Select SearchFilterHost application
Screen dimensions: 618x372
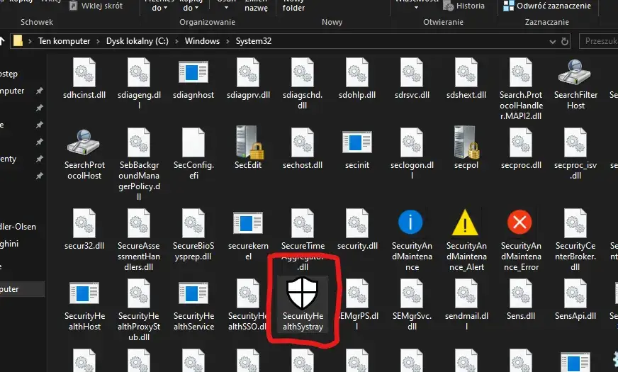click(575, 83)
